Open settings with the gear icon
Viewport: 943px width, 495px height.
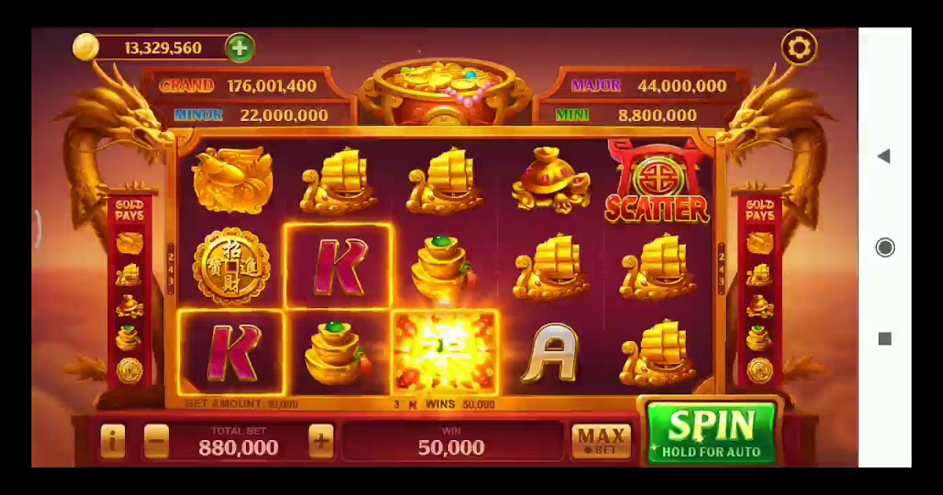799,48
